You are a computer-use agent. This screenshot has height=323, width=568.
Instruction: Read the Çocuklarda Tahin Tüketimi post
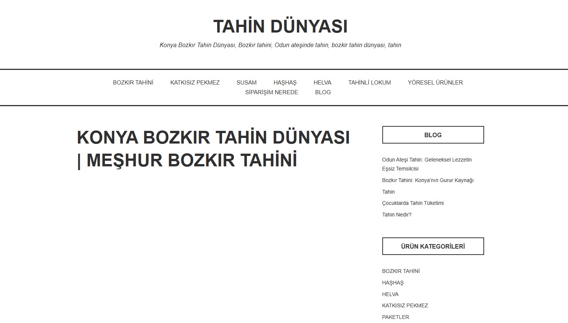[412, 203]
